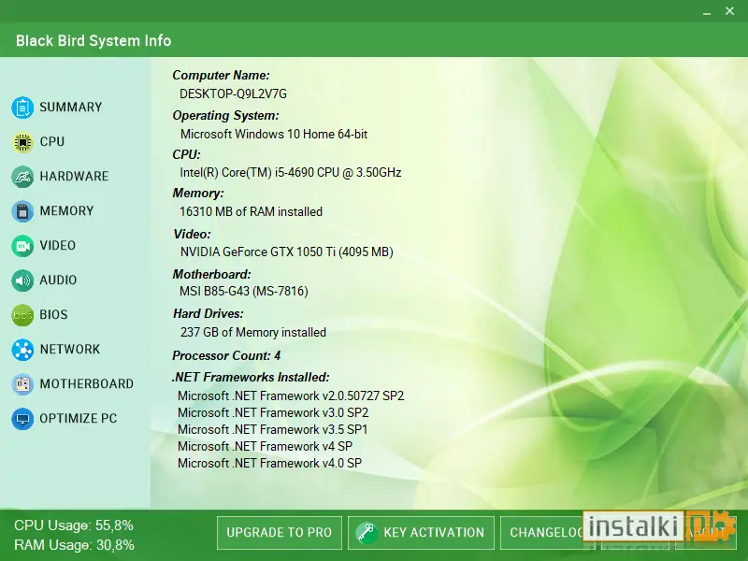Click the CPU chip icon
Screen dimensions: 748x561
[22, 142]
